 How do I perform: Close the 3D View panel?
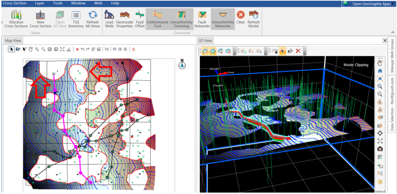click(x=385, y=40)
